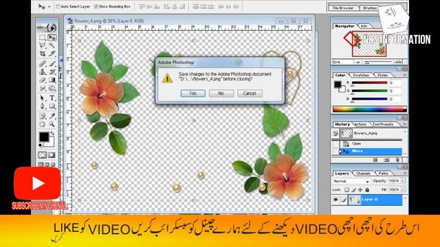The width and height of the screenshot is (440, 247).
Task: Click the Navigator zoom in button
Action: (397, 62)
